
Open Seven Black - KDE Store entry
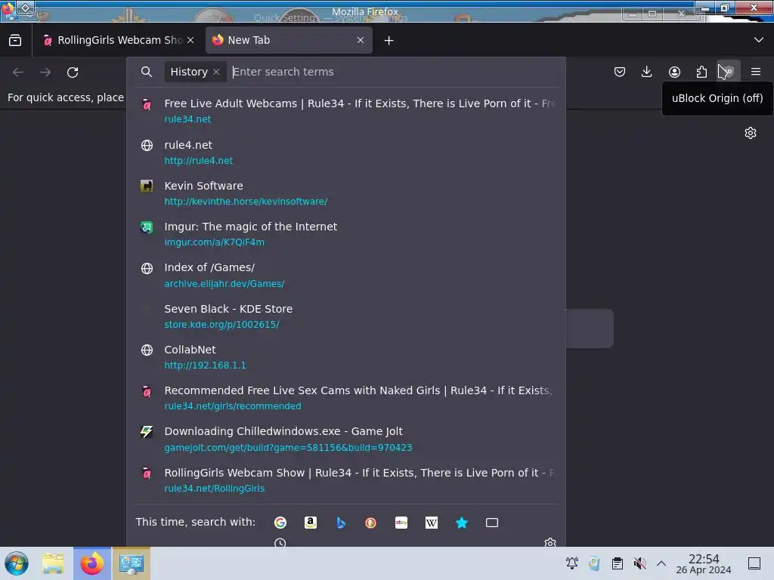[345, 316]
